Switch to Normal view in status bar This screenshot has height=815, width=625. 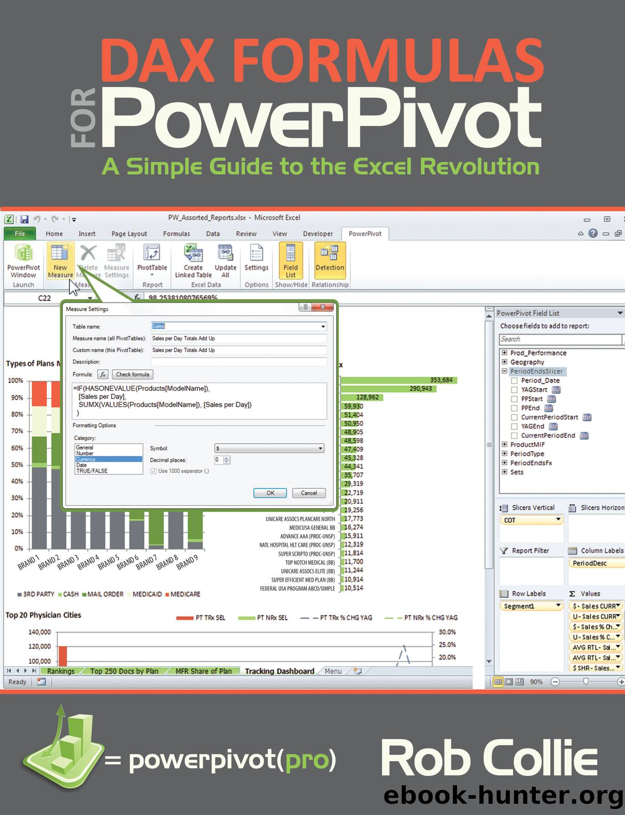(498, 682)
